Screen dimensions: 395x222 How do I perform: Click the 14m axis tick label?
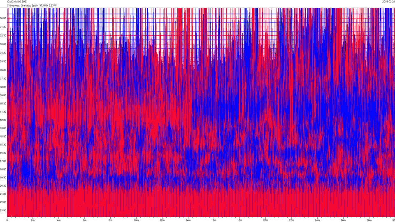[188, 220]
